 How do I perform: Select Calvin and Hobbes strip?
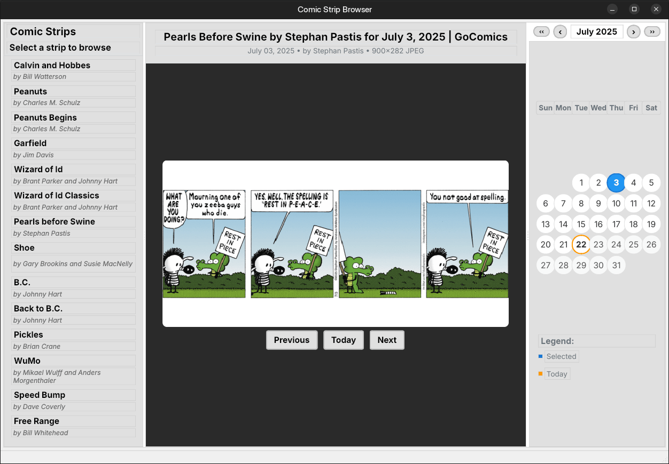pyautogui.click(x=73, y=65)
